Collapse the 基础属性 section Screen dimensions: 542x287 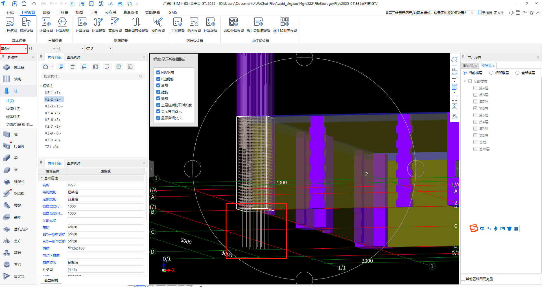point(41,178)
